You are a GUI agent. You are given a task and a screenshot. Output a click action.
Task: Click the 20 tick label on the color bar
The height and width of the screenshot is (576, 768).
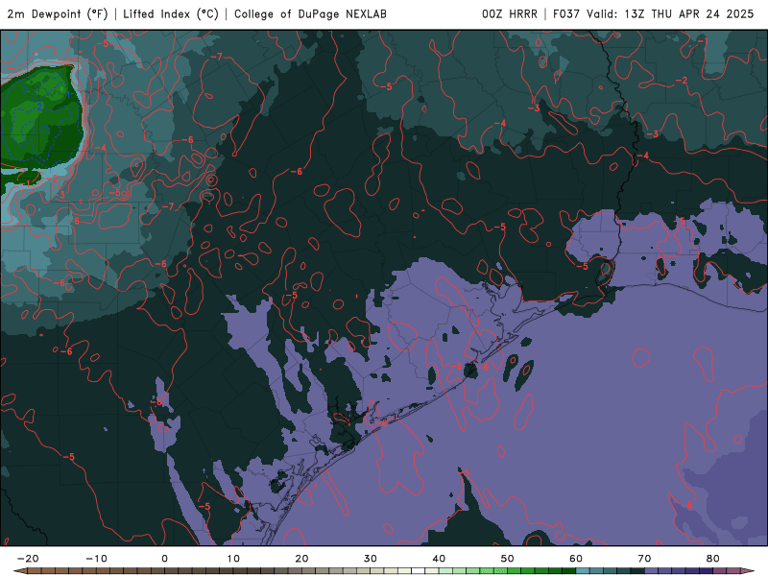click(x=301, y=559)
